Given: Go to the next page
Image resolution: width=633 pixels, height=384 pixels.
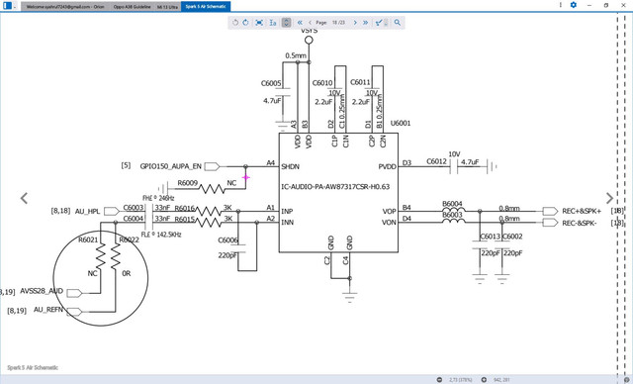Looking at the screenshot, I should (355, 23).
